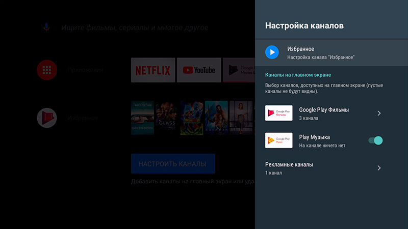
Task: Click the search field placeholder text
Action: click(135, 27)
